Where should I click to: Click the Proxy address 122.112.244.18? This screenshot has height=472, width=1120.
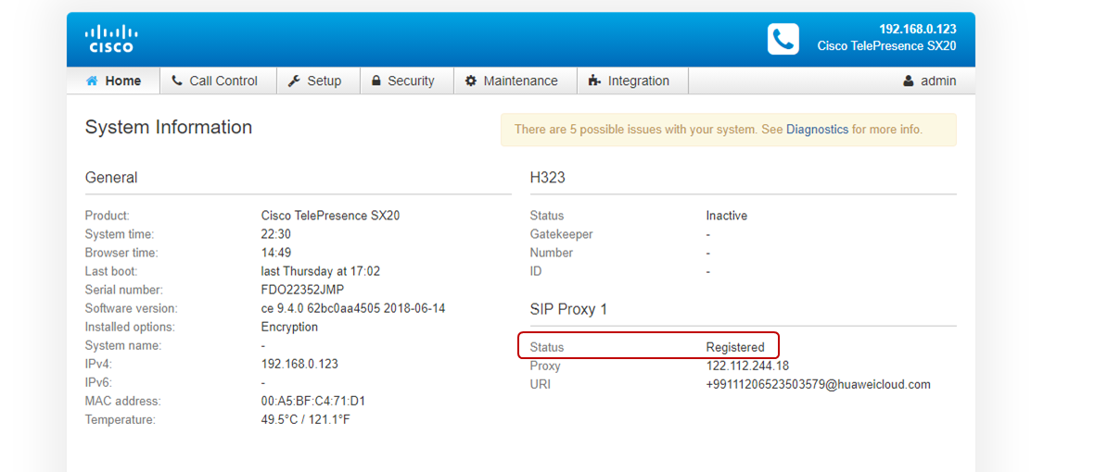[747, 366]
